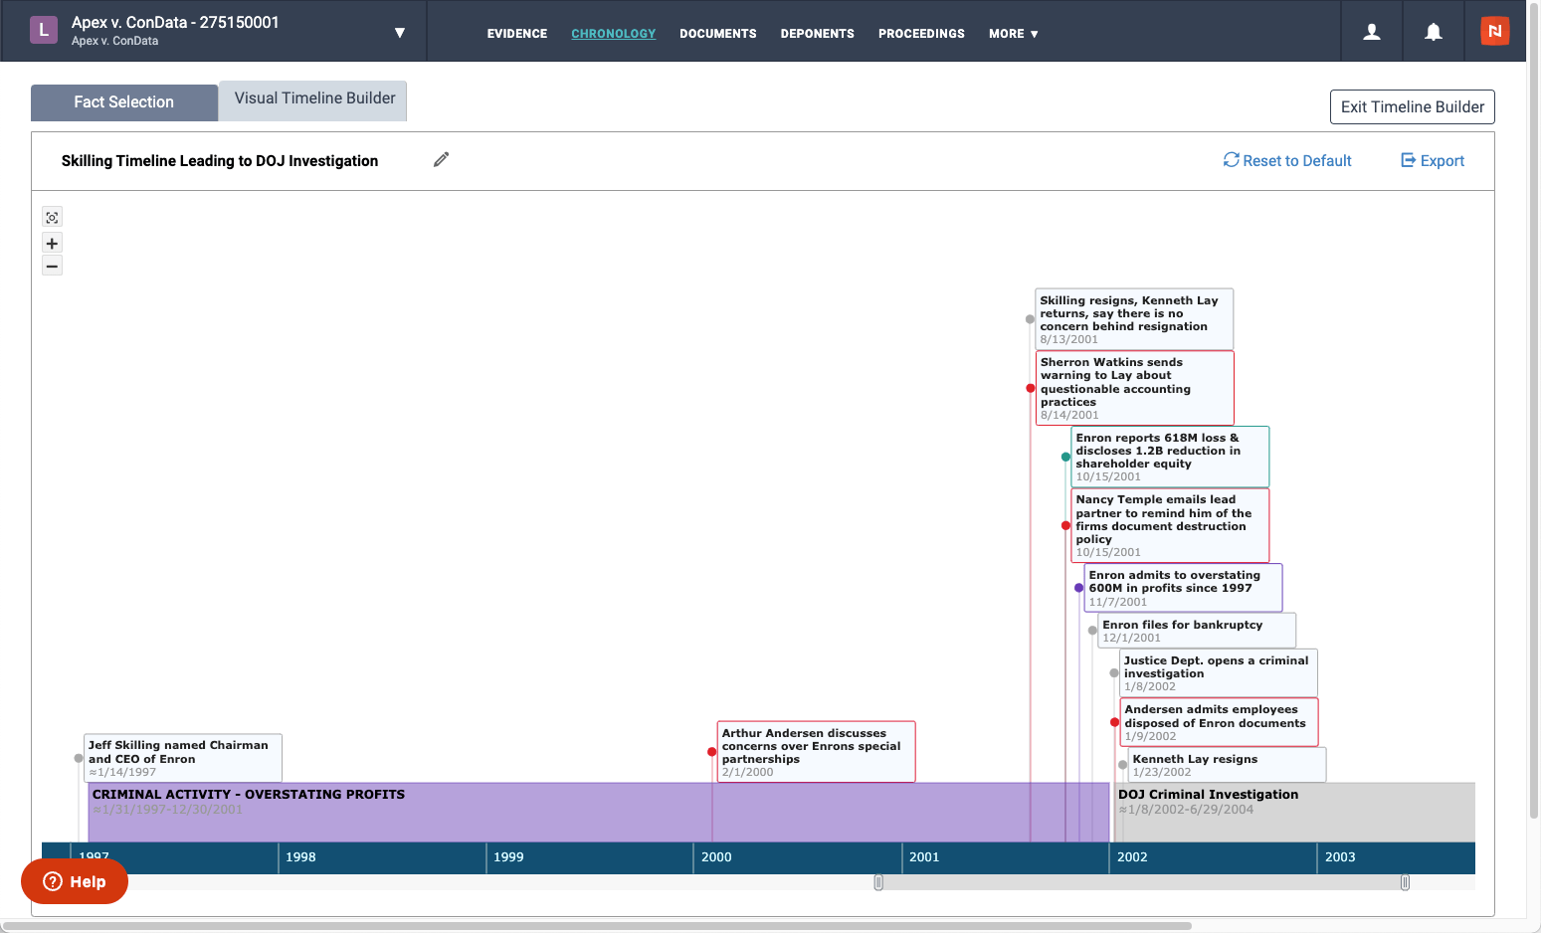Rename the timeline using the pencil icon
This screenshot has width=1541, height=933.
441,159
